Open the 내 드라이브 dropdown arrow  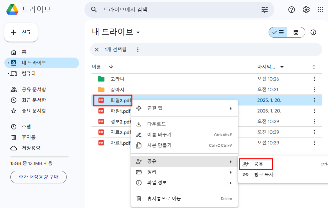click(138, 32)
